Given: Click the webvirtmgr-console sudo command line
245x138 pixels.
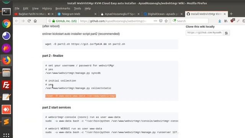Looking at the screenshot, I should pyautogui.click(x=111, y=121).
